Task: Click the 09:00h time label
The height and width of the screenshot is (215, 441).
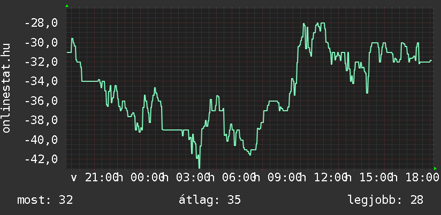Action: pyautogui.click(x=284, y=177)
